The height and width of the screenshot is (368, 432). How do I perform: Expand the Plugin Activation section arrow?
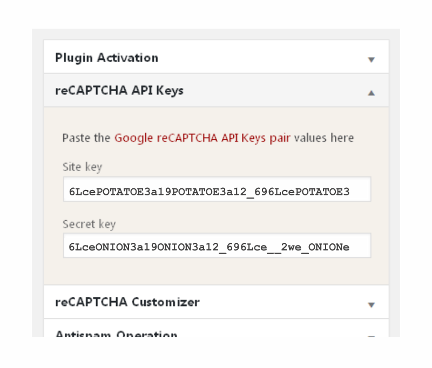tap(371, 59)
